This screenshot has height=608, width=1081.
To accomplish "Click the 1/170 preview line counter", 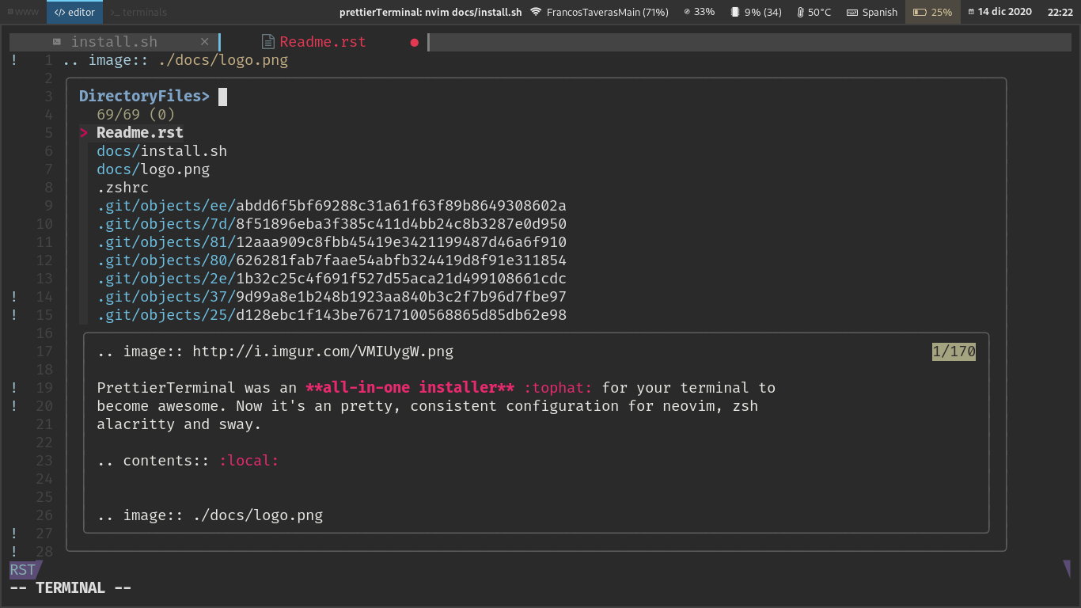I will [954, 351].
